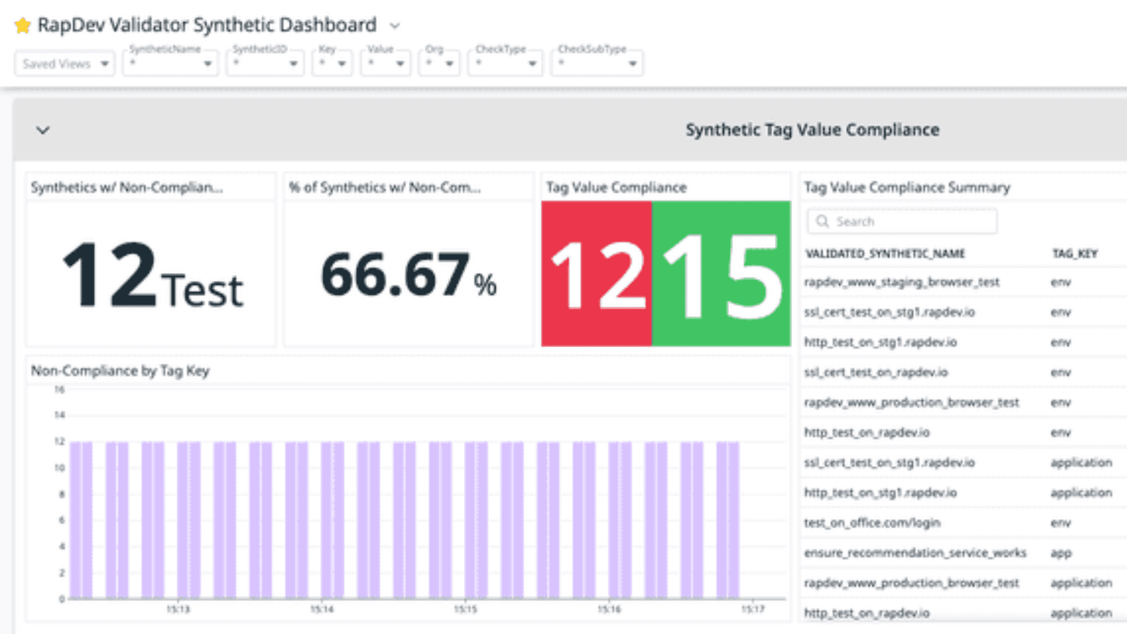The height and width of the screenshot is (634, 1127).
Task: Open the Org filter dropdown
Action: point(439,63)
